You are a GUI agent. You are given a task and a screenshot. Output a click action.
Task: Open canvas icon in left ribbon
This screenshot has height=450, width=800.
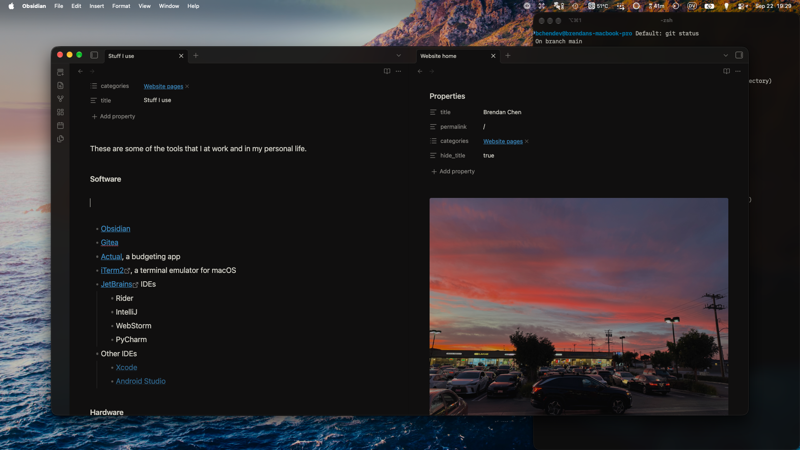tap(60, 112)
